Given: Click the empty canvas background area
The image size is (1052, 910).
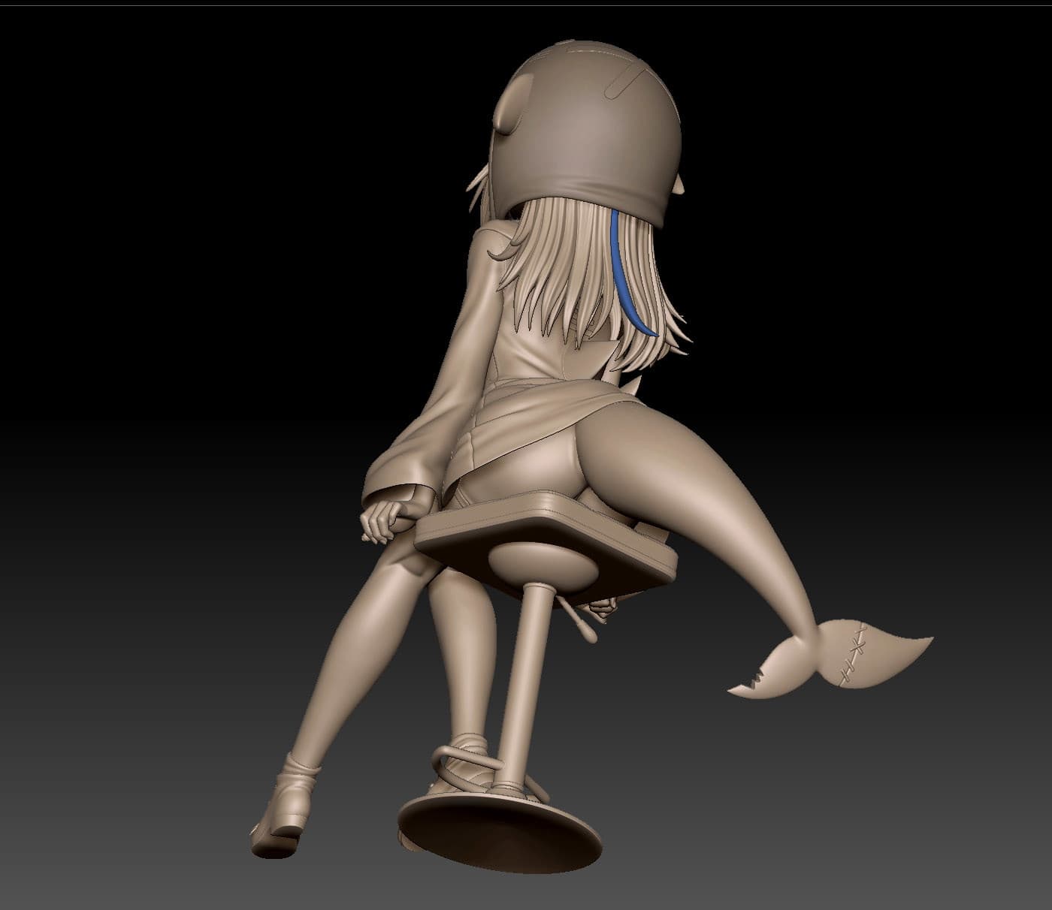Looking at the screenshot, I should [x=150, y=225].
